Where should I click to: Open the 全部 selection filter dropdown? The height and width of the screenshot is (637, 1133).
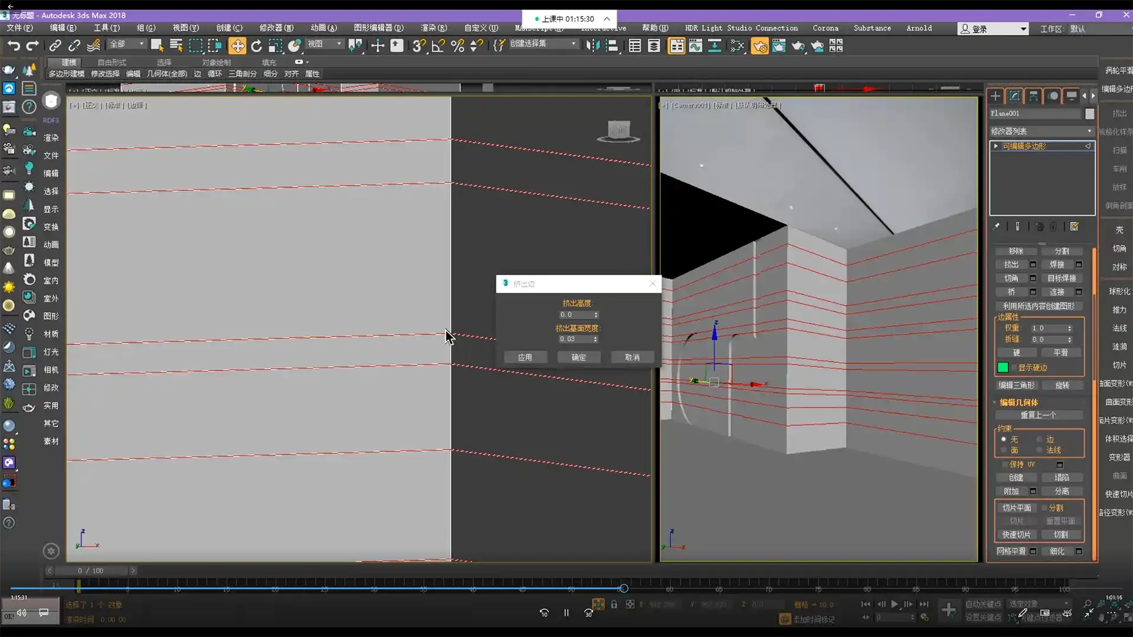pos(127,44)
